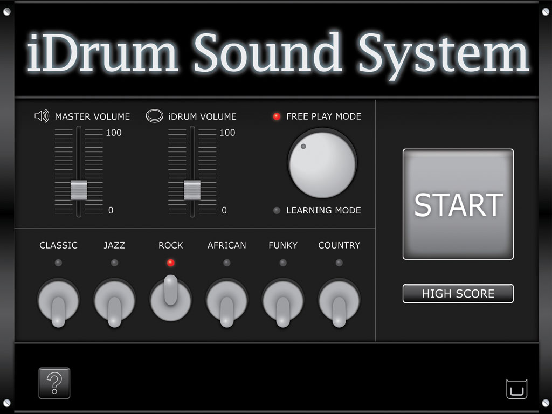Click the bucket logo icon

(516, 389)
